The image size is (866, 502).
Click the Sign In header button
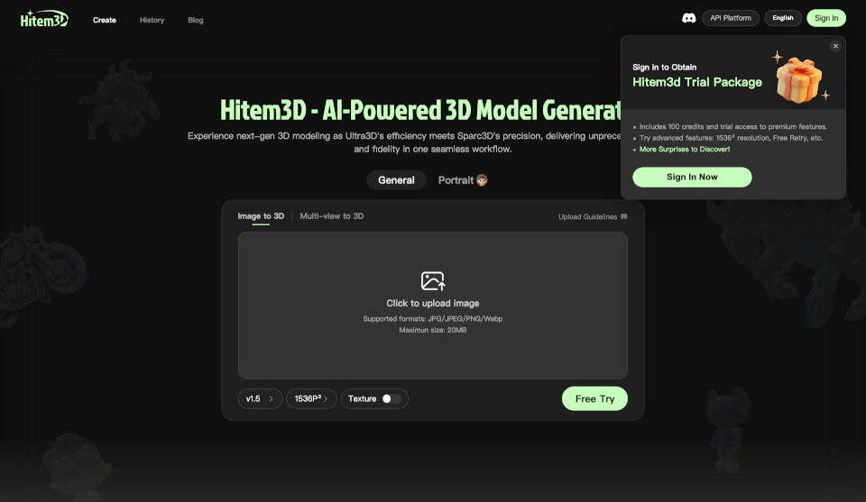click(x=825, y=18)
